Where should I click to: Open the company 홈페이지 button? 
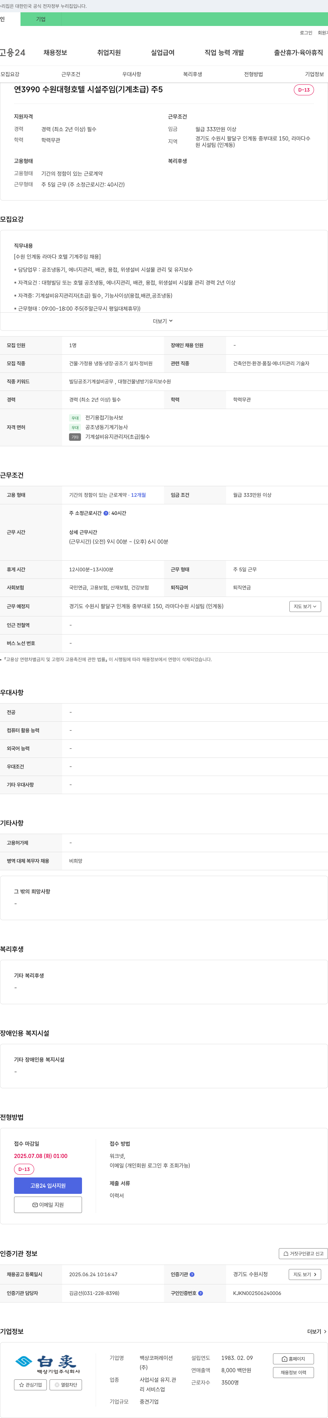click(293, 1359)
